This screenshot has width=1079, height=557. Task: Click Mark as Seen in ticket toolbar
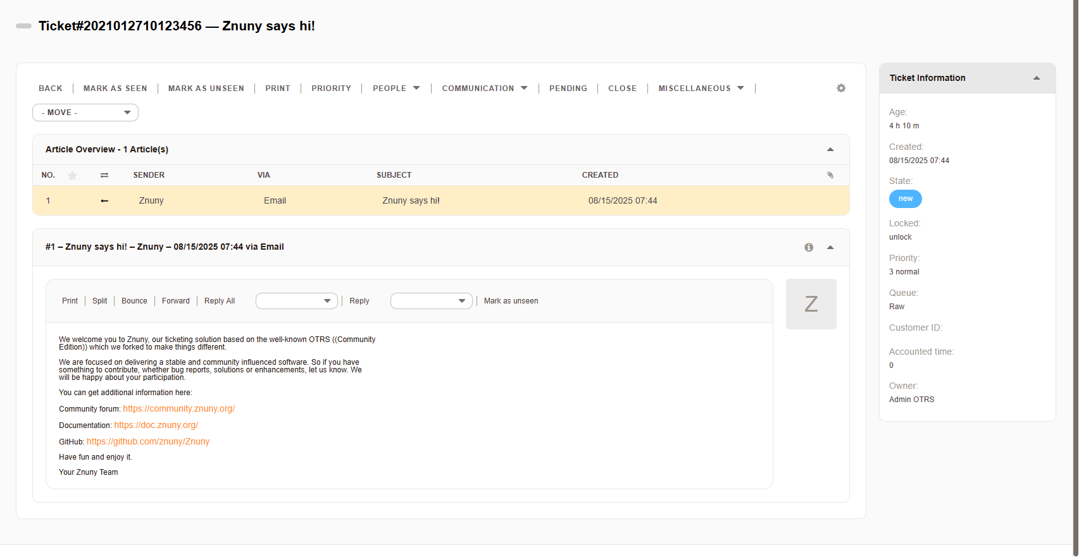click(115, 89)
